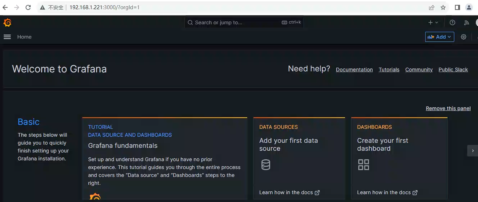The image size is (478, 202).
Task: Click the Grafana logo icon
Action: point(7,22)
